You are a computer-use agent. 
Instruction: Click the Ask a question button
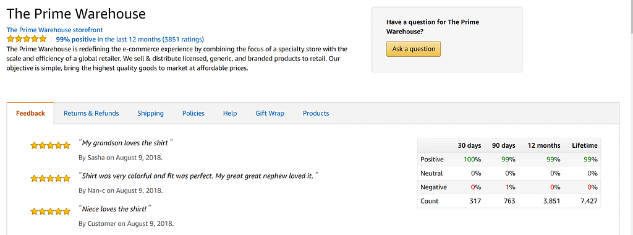pos(414,49)
